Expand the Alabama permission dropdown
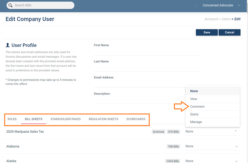This screenshot has width=248, height=163. pos(236,146)
